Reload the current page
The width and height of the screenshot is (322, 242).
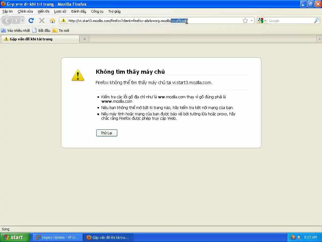tap(31, 20)
